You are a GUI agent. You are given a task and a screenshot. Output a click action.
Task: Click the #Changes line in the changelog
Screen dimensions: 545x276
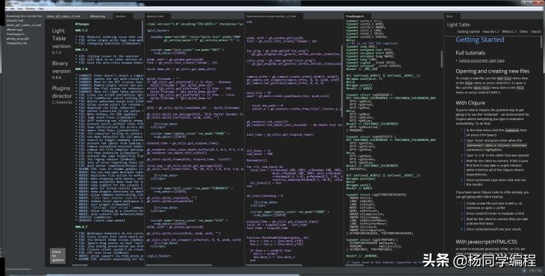click(x=82, y=24)
